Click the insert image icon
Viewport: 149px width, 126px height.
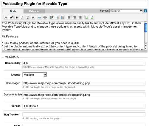coord(86,17)
